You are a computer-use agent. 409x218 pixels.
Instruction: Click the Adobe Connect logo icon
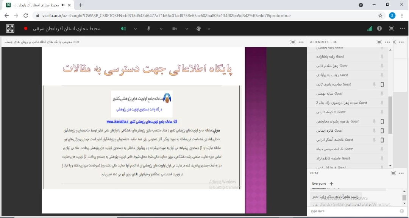click(x=10, y=28)
